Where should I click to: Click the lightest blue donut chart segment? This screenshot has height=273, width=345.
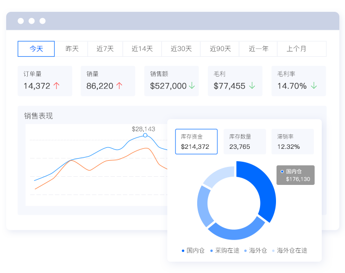coord(220,175)
